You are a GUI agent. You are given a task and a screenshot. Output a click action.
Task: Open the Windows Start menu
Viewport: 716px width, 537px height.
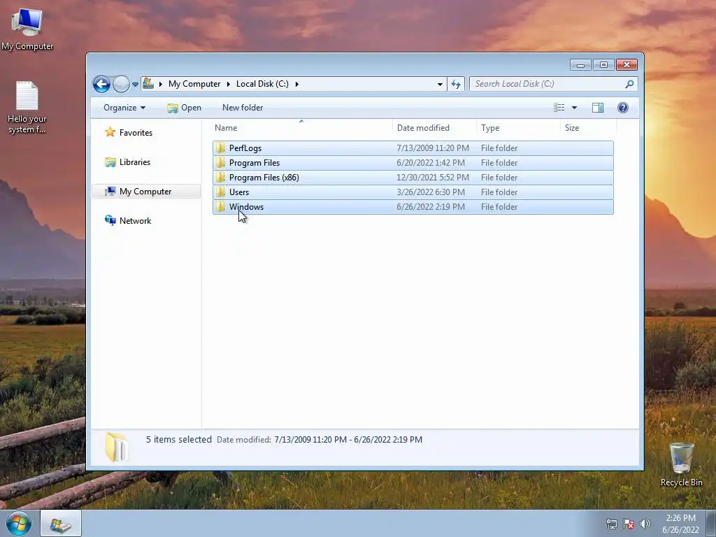pos(19,523)
